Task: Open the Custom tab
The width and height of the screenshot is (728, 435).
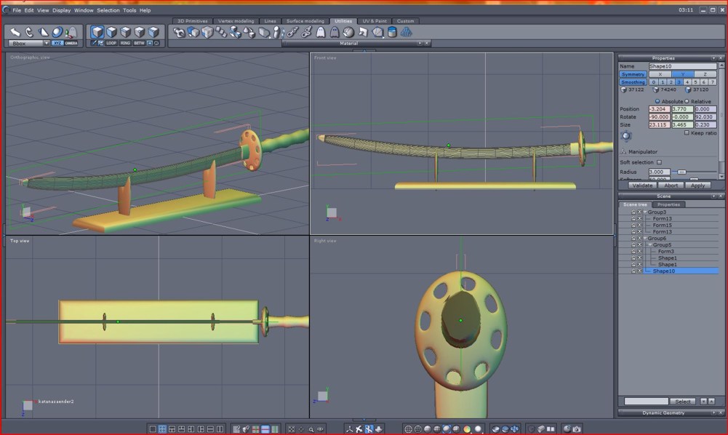Action: [x=405, y=21]
